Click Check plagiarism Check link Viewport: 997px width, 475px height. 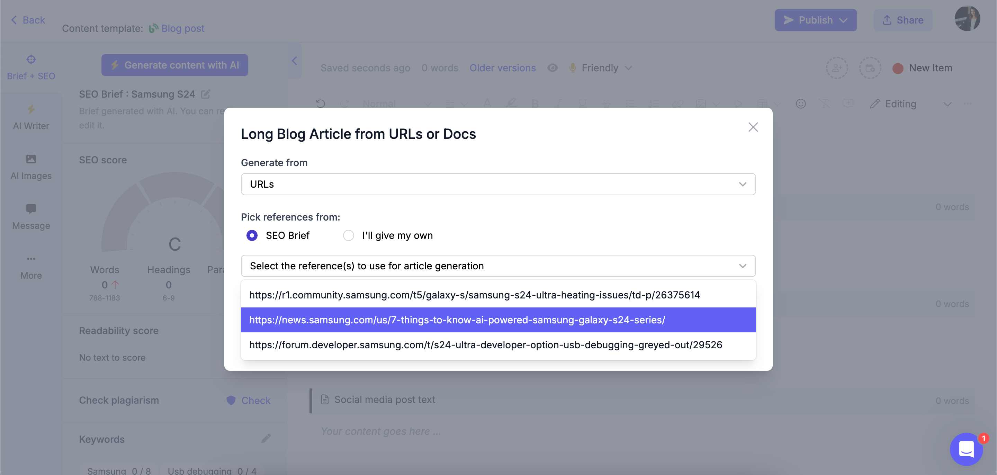click(256, 400)
